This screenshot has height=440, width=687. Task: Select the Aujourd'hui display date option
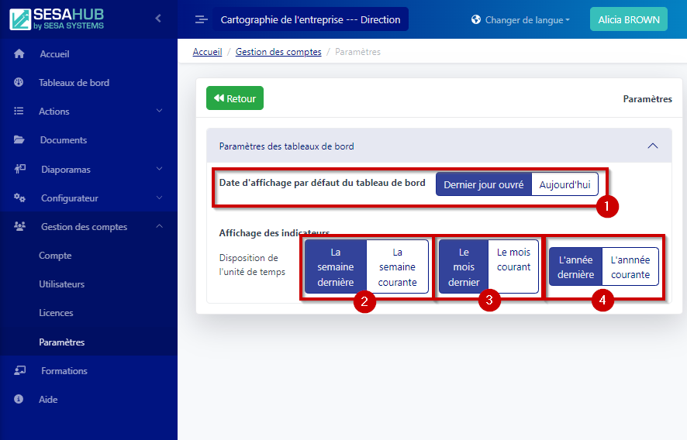click(564, 185)
